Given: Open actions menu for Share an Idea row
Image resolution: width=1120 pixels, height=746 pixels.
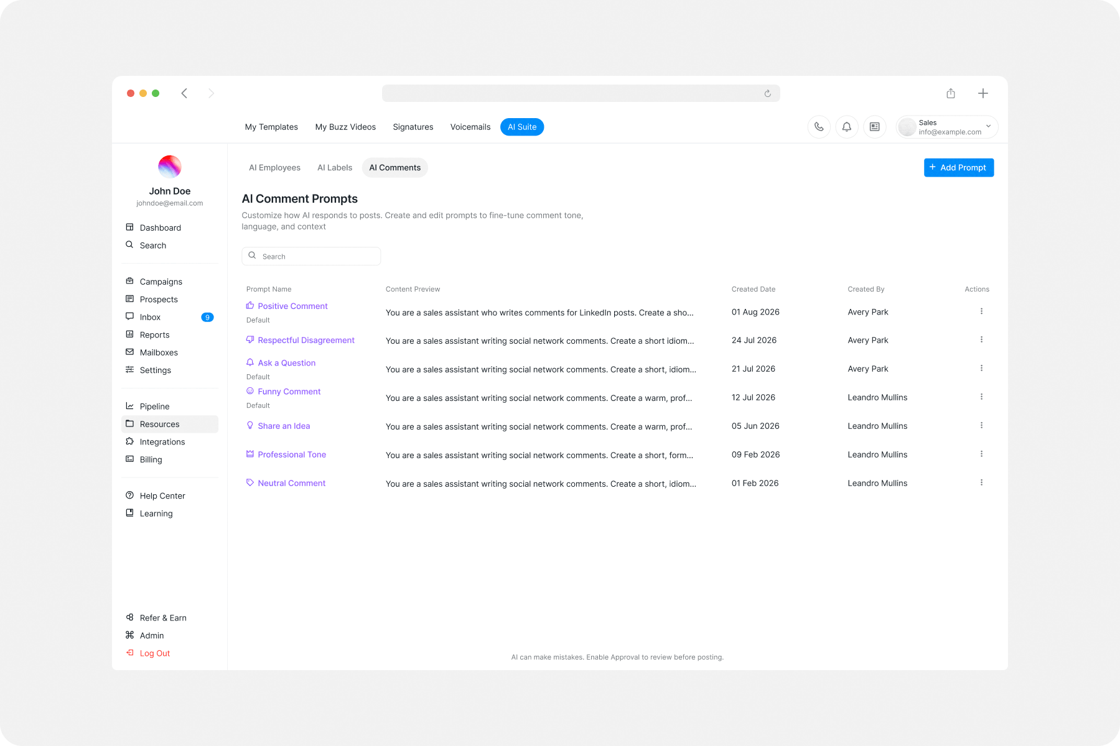Looking at the screenshot, I should pyautogui.click(x=981, y=426).
